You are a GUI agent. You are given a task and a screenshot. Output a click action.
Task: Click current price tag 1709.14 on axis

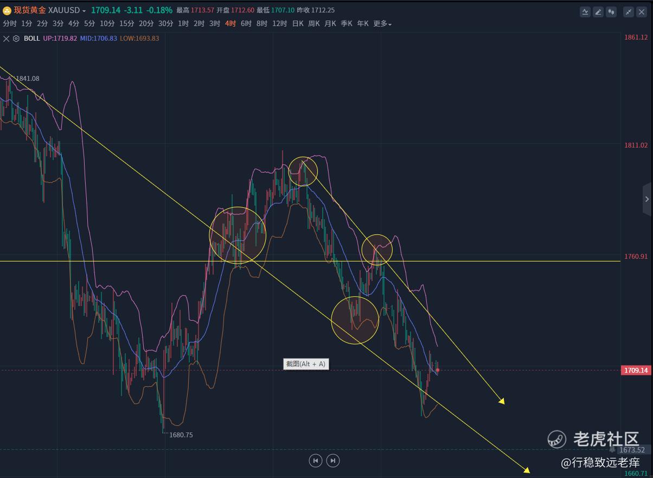coord(636,371)
